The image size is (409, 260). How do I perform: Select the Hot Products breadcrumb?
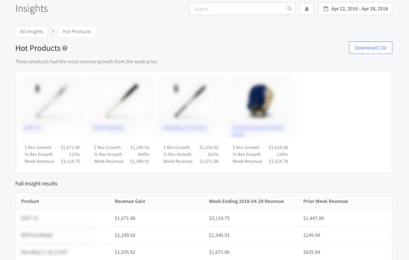tap(77, 32)
